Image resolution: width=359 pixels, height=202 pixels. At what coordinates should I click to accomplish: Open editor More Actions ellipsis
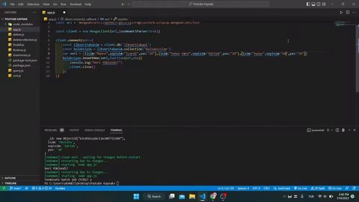(x=354, y=12)
